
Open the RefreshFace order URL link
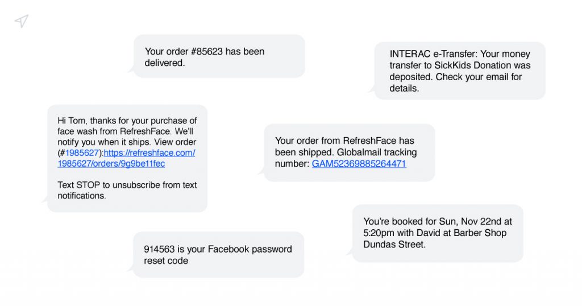coord(149,153)
